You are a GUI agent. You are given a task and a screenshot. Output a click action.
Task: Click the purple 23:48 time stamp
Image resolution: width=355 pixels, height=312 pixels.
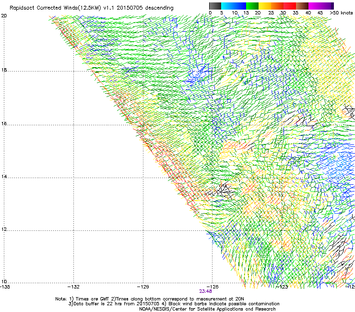206,291
